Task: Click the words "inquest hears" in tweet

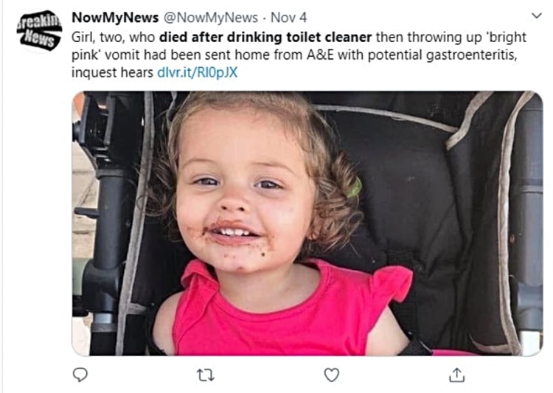Action: pyautogui.click(x=112, y=73)
